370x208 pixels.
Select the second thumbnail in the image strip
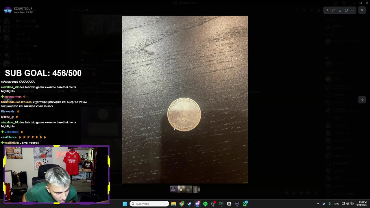tap(181, 189)
